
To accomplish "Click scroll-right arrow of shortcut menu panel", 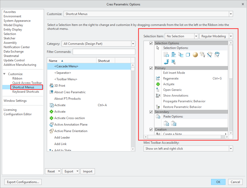I will point(227,137).
